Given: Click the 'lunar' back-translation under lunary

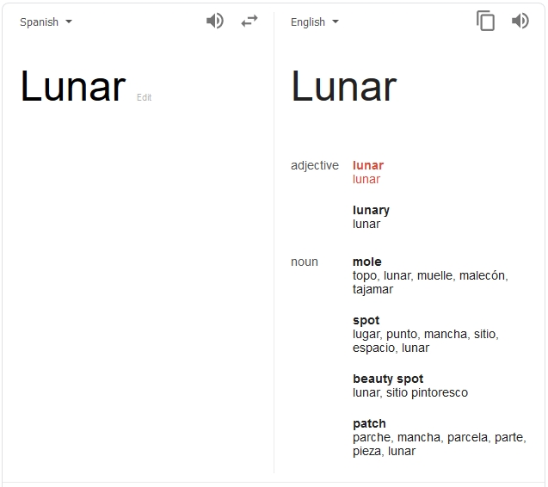Looking at the screenshot, I should point(366,224).
